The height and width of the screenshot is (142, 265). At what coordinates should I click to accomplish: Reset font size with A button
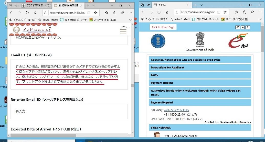coord(243,27)
